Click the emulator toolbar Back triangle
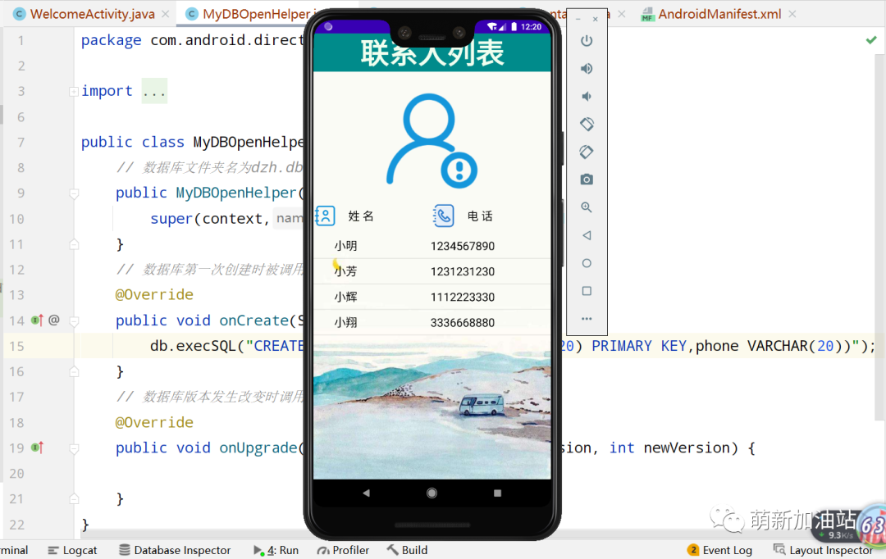This screenshot has height=559, width=886. tap(587, 235)
